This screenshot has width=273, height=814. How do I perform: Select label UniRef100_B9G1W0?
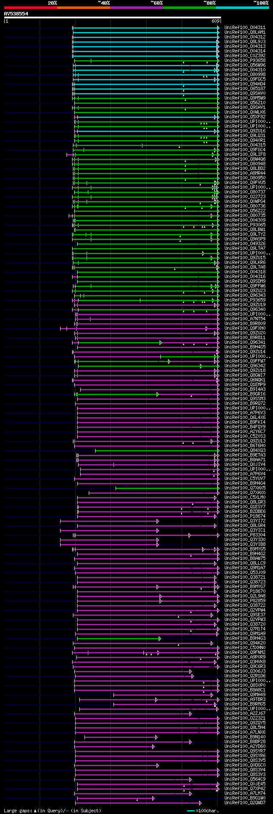[245, 798]
